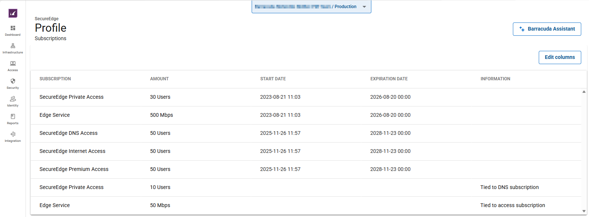Go to the Identity sidebar icon
The image size is (589, 217).
[13, 99]
